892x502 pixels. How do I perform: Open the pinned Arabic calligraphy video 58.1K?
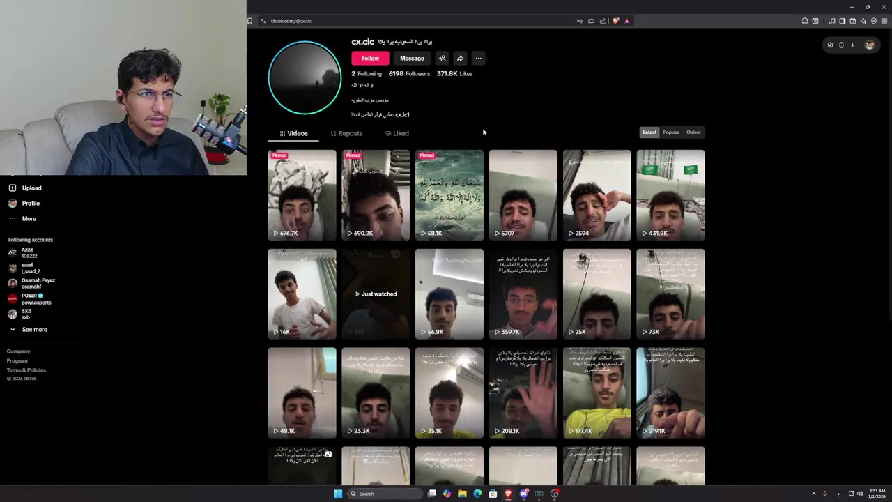449,195
